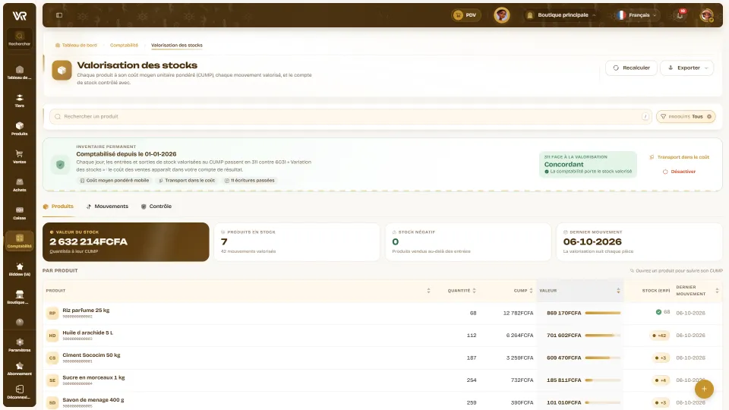Screen dimensions: 729x410
Task: Sort by the Produit column
Action: click(x=428, y=291)
